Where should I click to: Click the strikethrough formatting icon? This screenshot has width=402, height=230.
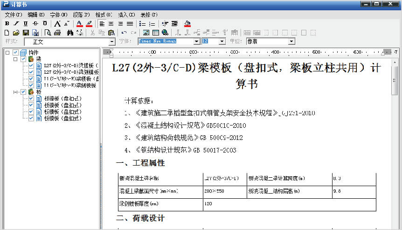click(35, 23)
